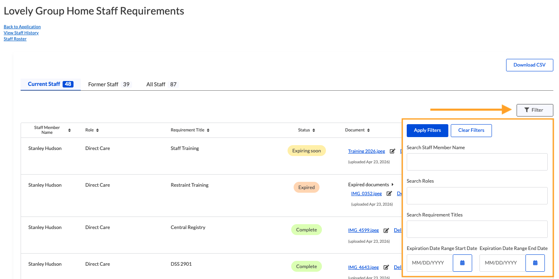Select Staff Training requirement title cell
This screenshot has width=559, height=279.
(185, 148)
